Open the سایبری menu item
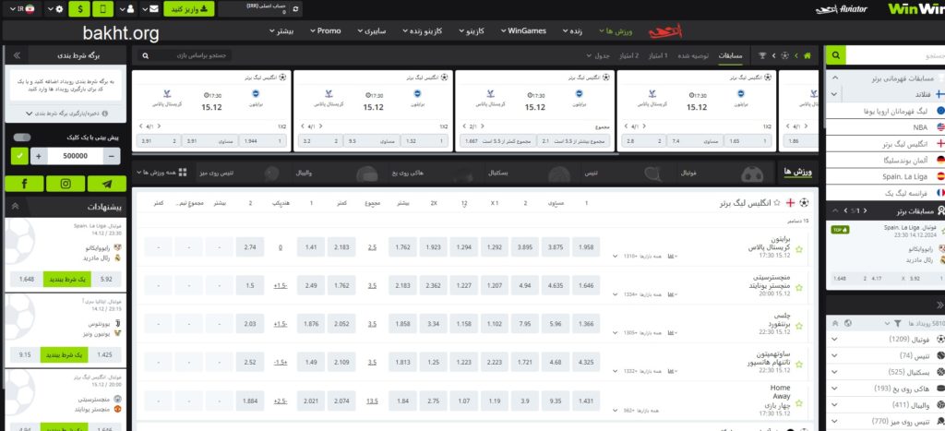This screenshot has height=431, width=945. coord(371,30)
